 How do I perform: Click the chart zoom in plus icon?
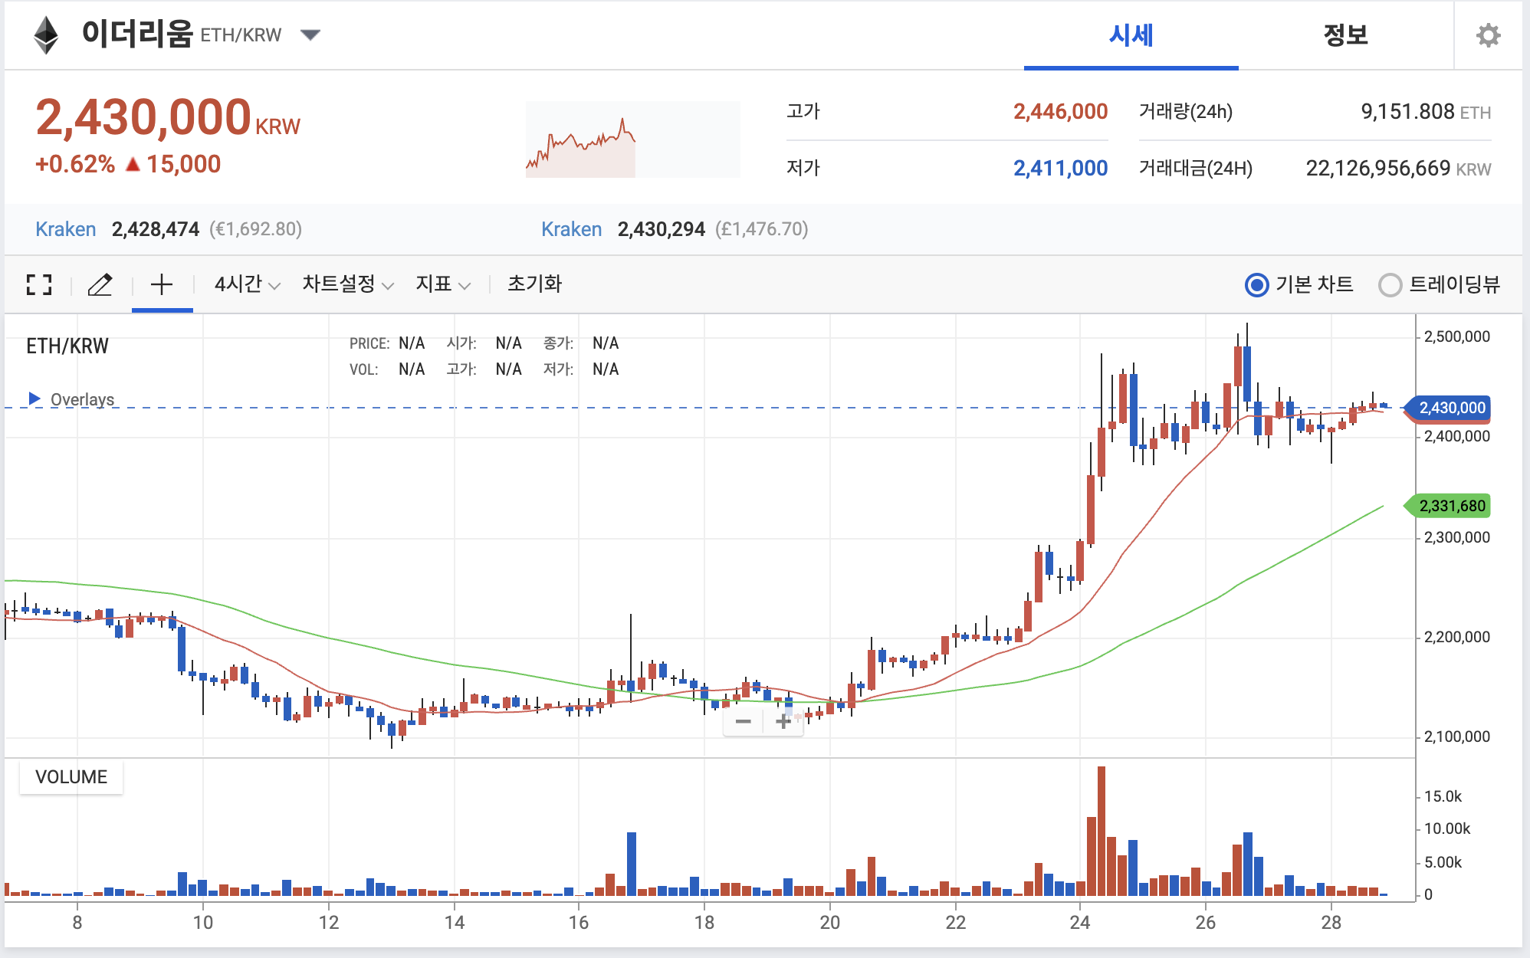783,721
